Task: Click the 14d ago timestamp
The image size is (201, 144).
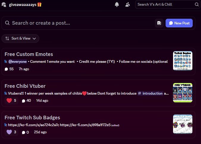Action: tap(42, 101)
